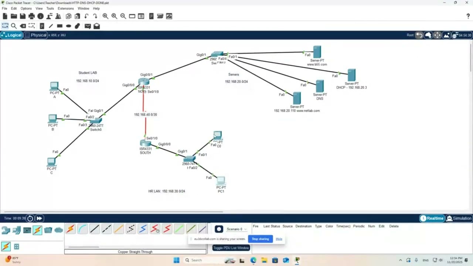This screenshot has width=473, height=266.
Task: Launch the Activity Wizard icon
Action: 49,16
